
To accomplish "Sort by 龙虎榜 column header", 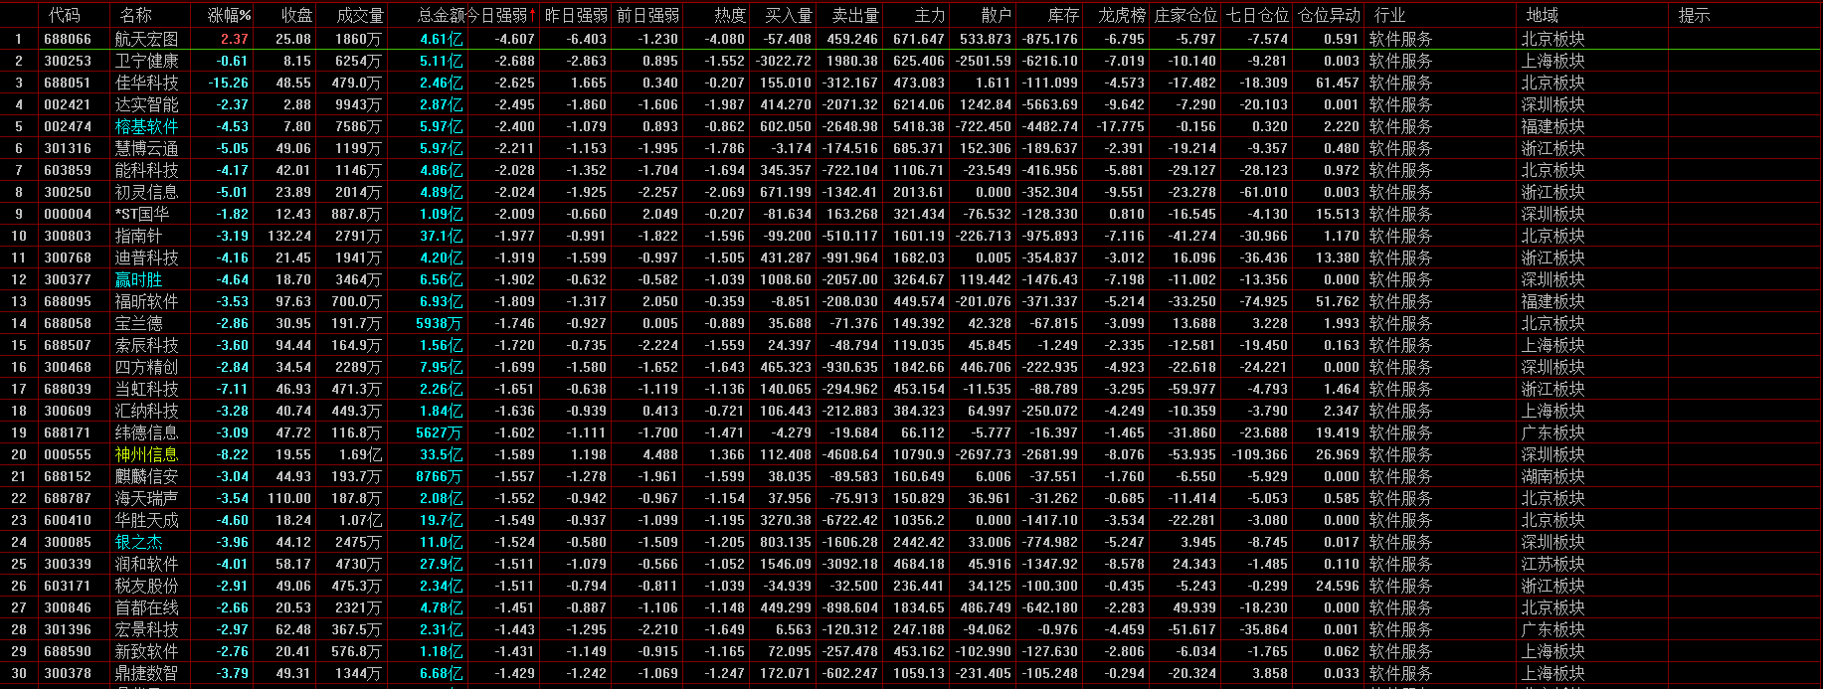I will tap(1122, 15).
